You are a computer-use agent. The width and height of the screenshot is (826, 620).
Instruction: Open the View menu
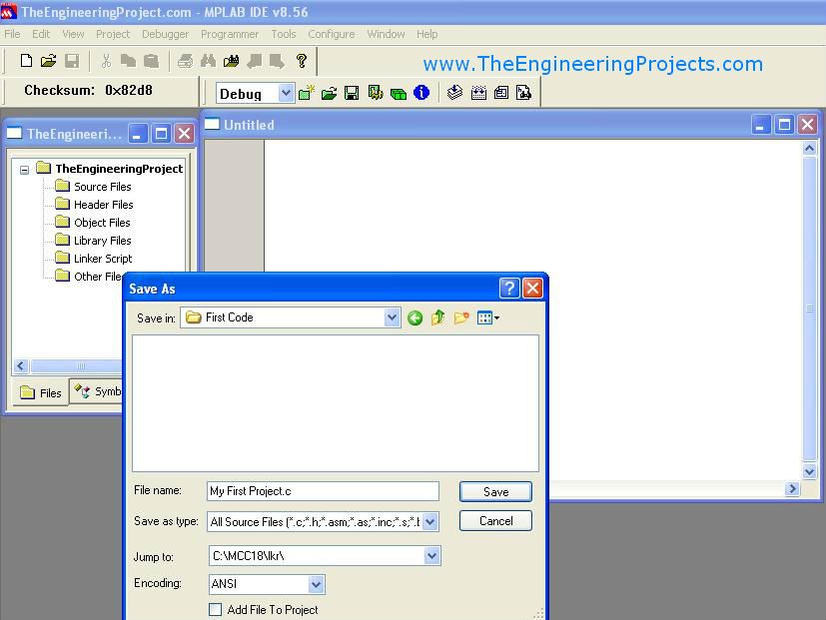73,34
